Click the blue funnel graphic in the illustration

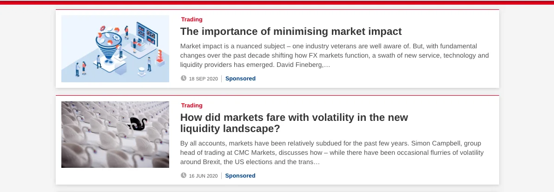point(109,49)
